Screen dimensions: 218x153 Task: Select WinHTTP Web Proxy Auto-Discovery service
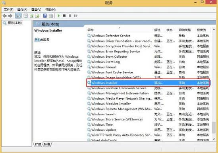148,135
